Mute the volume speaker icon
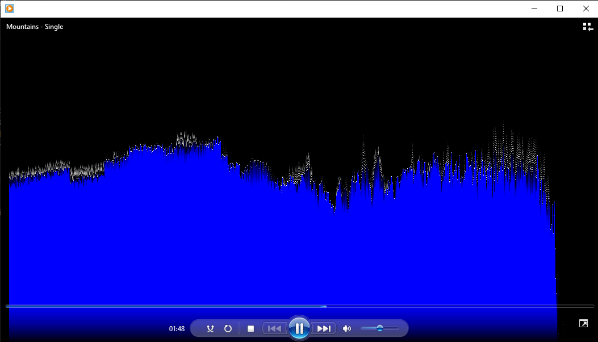The height and width of the screenshot is (342, 598). 346,328
